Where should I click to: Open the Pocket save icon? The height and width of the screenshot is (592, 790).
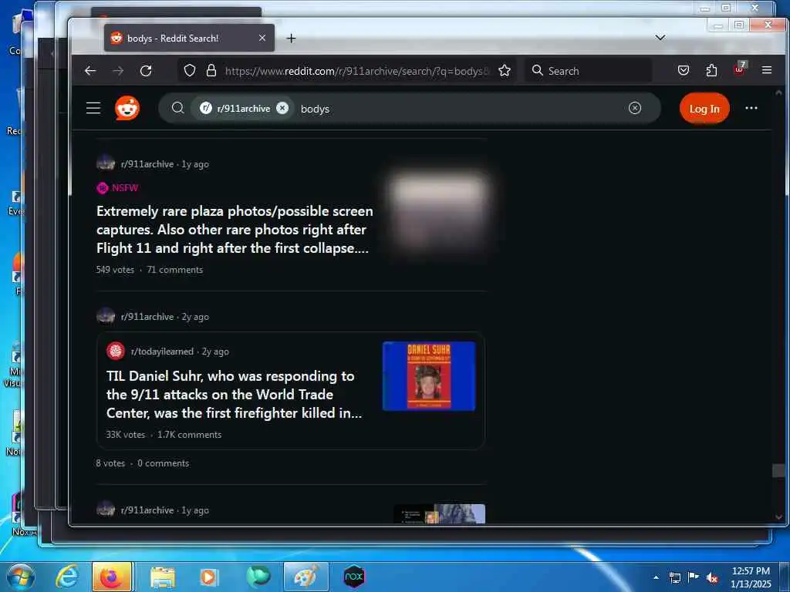684,70
